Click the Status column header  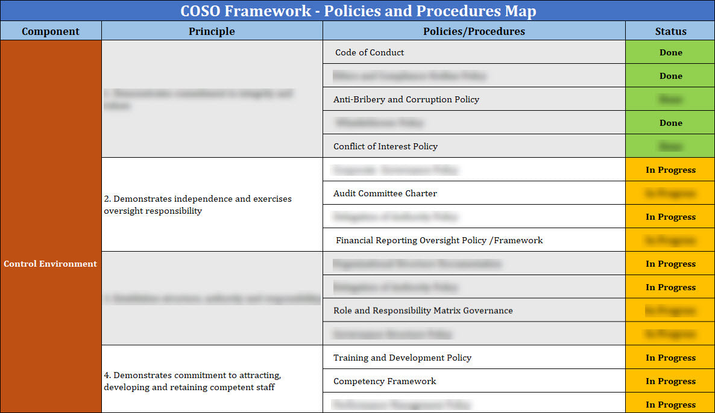point(670,31)
